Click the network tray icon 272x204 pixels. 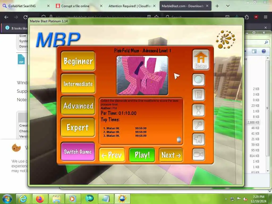pos(232,199)
